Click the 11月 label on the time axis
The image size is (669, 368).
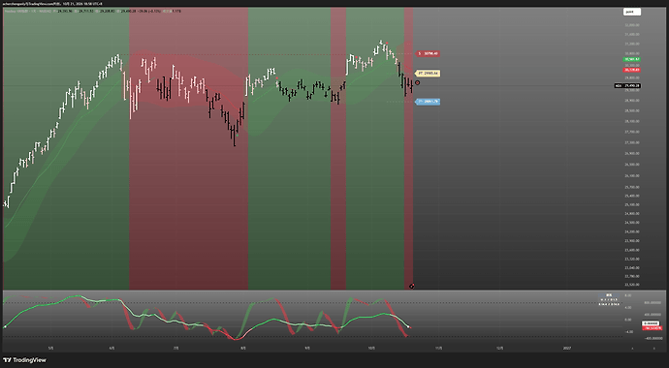click(438, 348)
